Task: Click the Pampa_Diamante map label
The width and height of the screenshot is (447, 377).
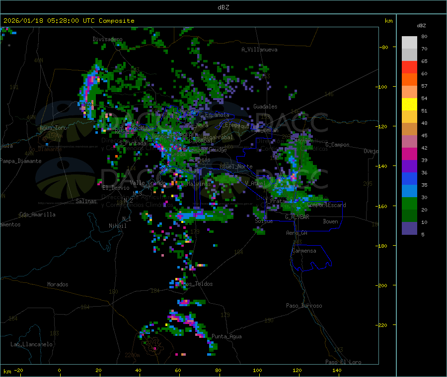Action: [x=20, y=161]
